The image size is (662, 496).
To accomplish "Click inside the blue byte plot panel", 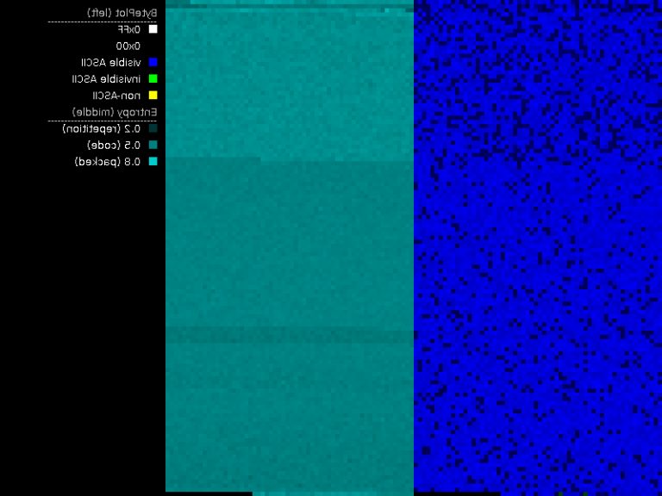I will click(x=538, y=250).
